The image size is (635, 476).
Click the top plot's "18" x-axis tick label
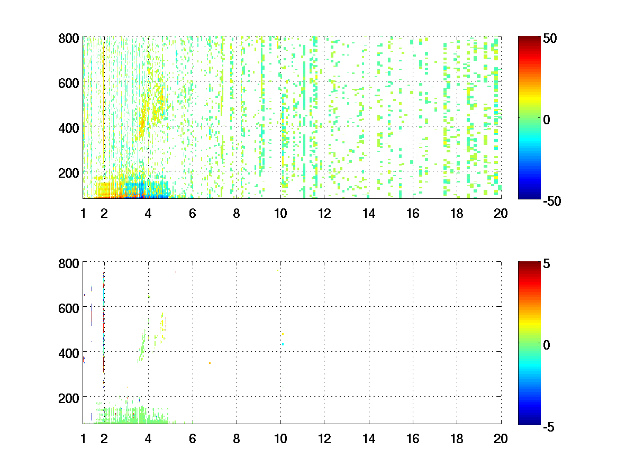tap(457, 214)
